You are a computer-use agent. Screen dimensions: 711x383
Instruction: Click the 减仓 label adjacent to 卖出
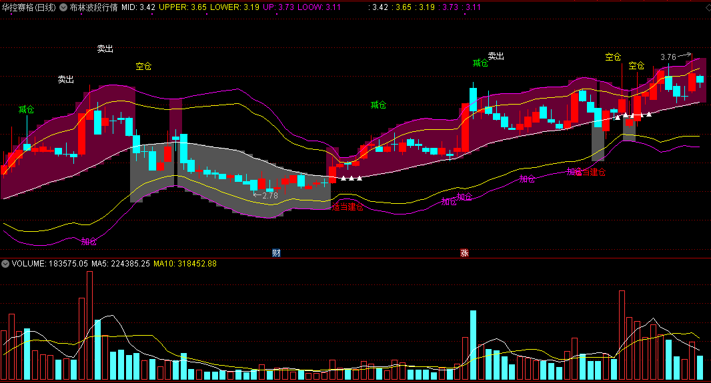[x=480, y=63]
